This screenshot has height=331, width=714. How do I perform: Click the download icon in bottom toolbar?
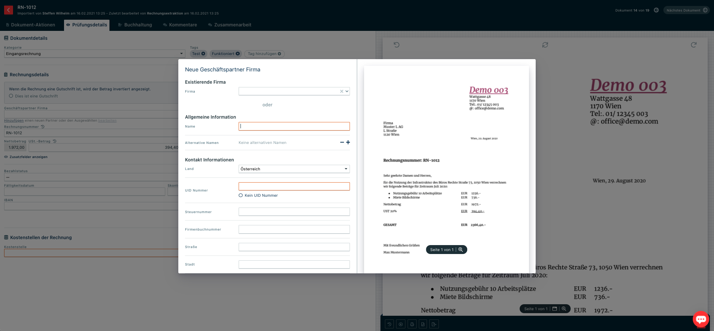click(x=401, y=324)
